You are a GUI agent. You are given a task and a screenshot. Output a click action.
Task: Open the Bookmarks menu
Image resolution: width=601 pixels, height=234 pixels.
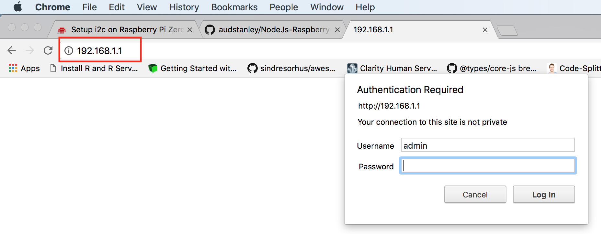pyautogui.click(x=234, y=7)
